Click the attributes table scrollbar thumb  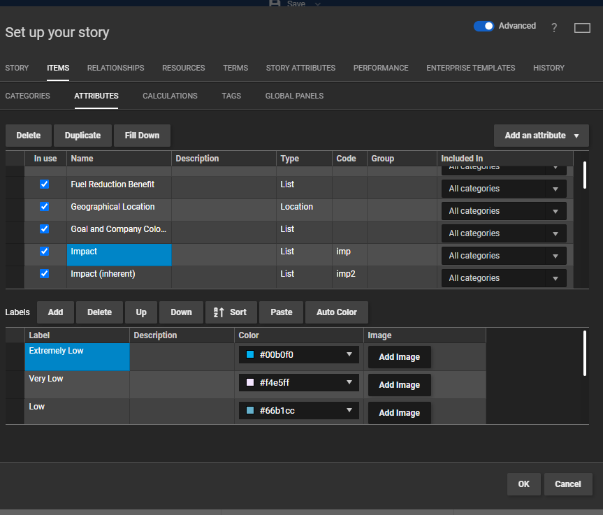[585, 175]
